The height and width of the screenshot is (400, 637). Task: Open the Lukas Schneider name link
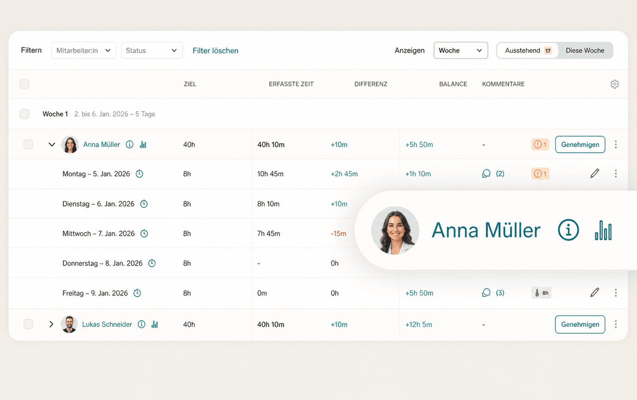(x=107, y=324)
